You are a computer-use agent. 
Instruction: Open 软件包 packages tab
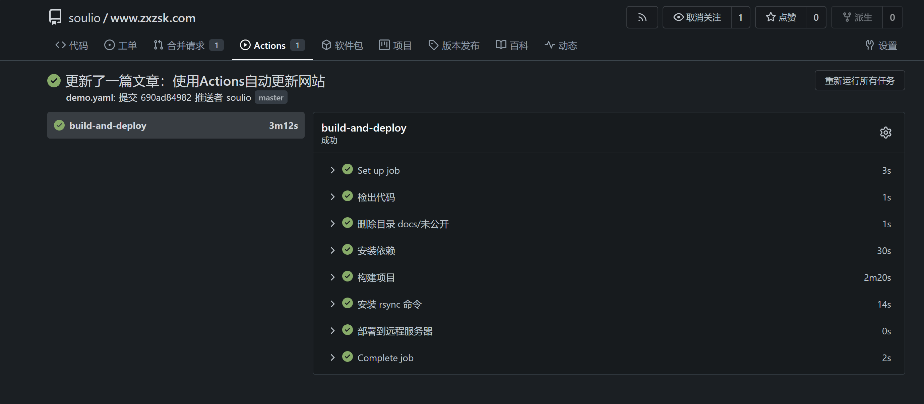[342, 46]
